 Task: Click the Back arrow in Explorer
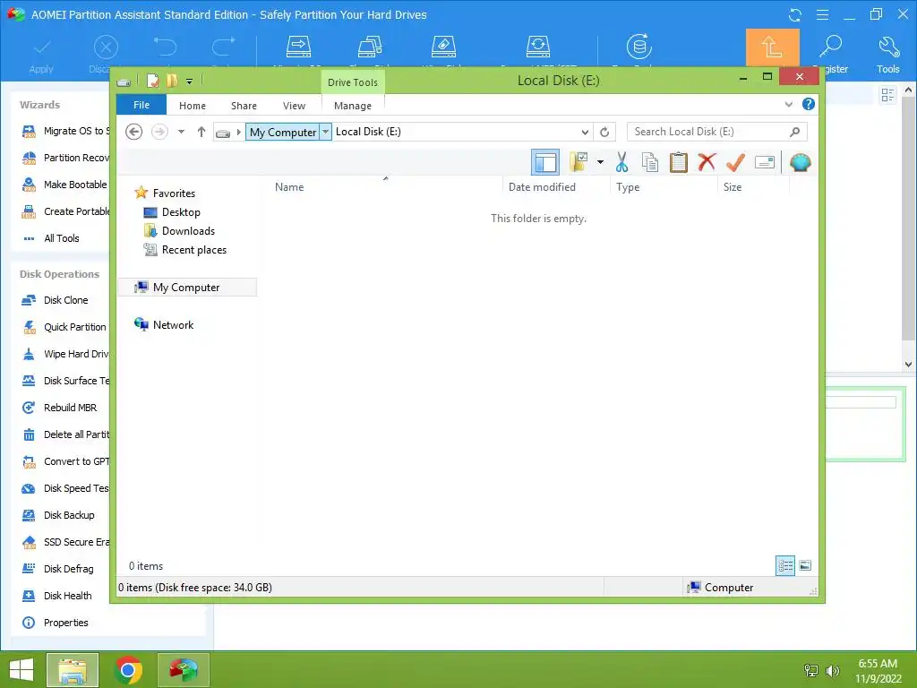pos(134,132)
